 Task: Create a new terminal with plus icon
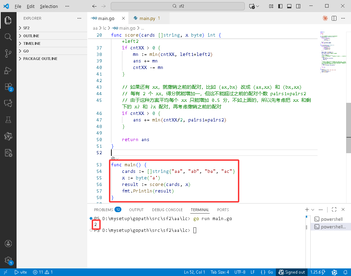pos(307,209)
